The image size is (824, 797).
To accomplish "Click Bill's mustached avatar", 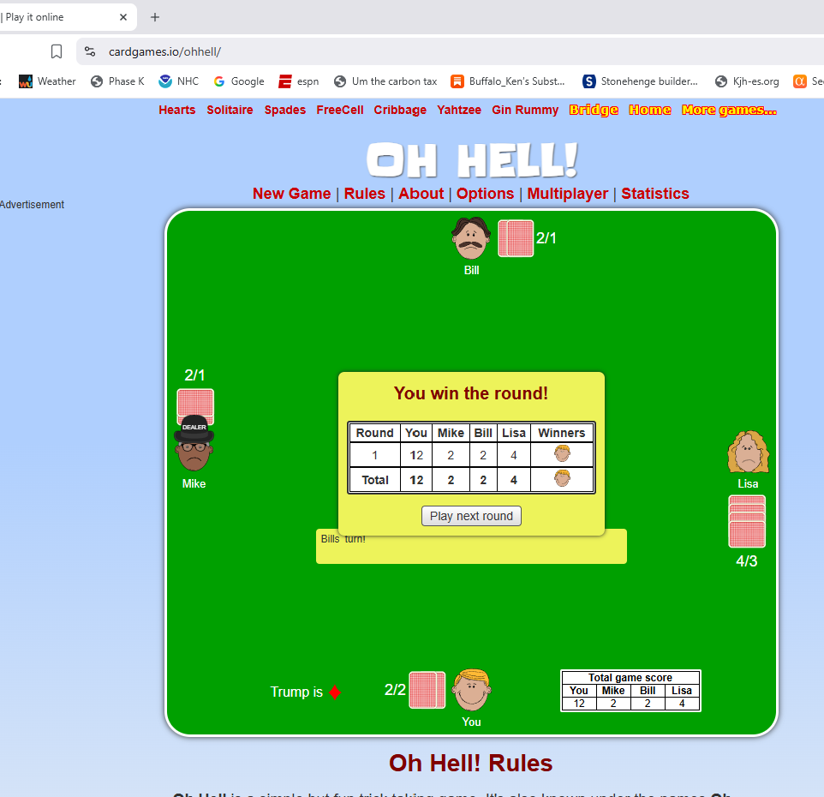I will 471,238.
